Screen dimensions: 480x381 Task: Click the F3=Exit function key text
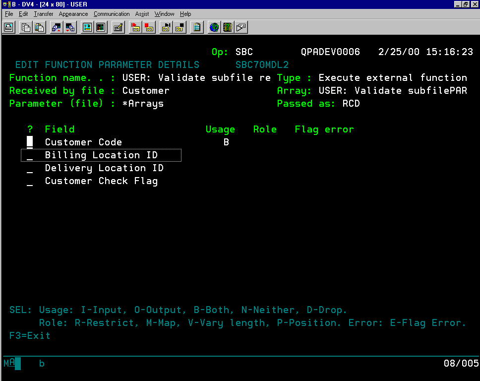point(30,336)
